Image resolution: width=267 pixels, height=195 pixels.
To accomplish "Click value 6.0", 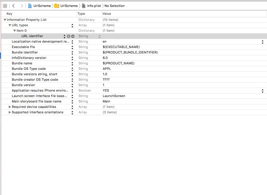I will point(105,58).
